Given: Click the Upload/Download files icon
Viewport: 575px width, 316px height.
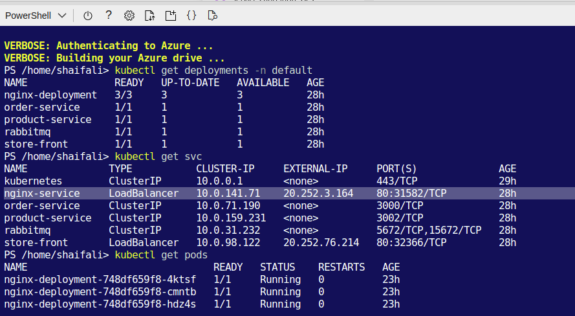Looking at the screenshot, I should pyautogui.click(x=149, y=15).
